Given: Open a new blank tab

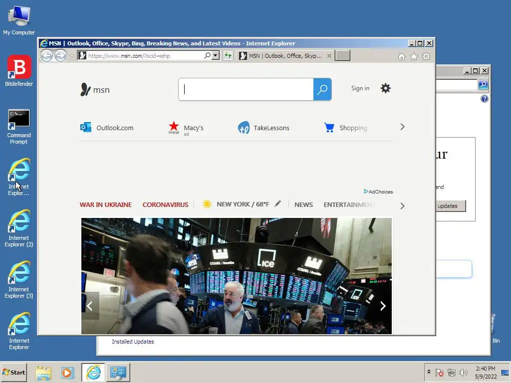Looking at the screenshot, I should 342,56.
